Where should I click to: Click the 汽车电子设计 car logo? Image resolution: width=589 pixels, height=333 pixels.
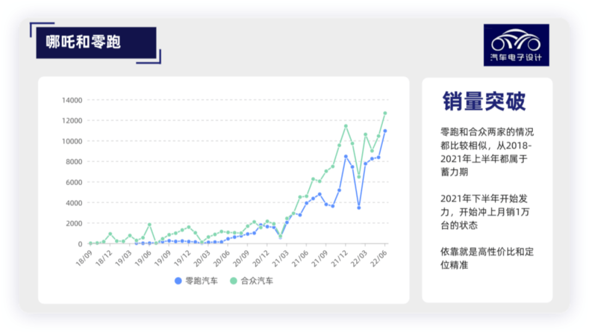(x=516, y=45)
